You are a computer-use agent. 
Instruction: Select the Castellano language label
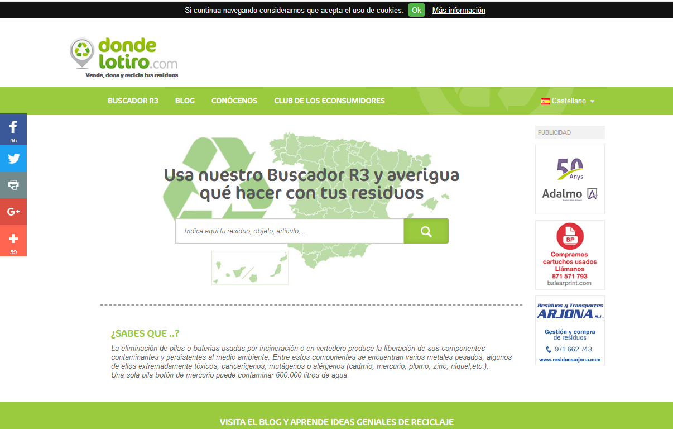[x=569, y=101]
